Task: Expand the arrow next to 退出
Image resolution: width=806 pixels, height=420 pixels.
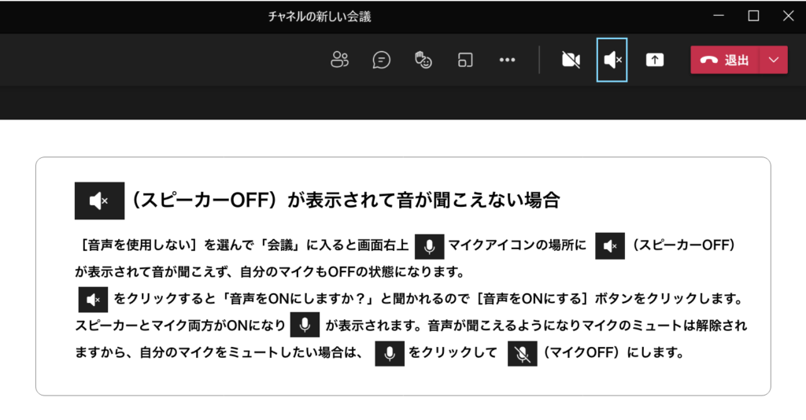Action: click(x=774, y=60)
